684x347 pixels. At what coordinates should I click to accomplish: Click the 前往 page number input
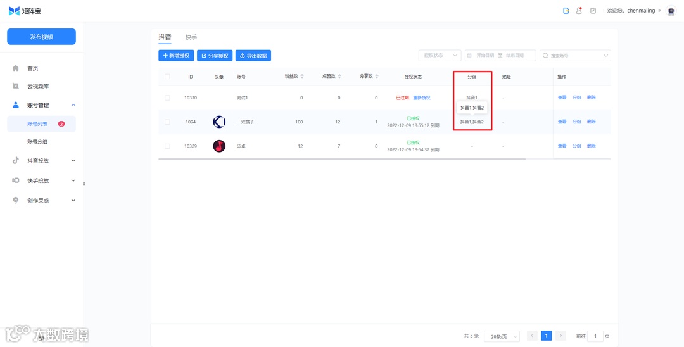(595, 336)
